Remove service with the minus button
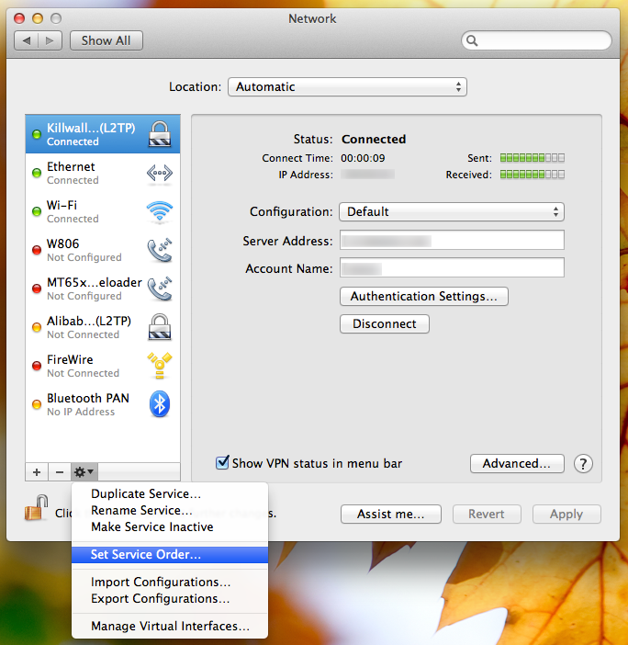The height and width of the screenshot is (645, 628). pyautogui.click(x=60, y=471)
